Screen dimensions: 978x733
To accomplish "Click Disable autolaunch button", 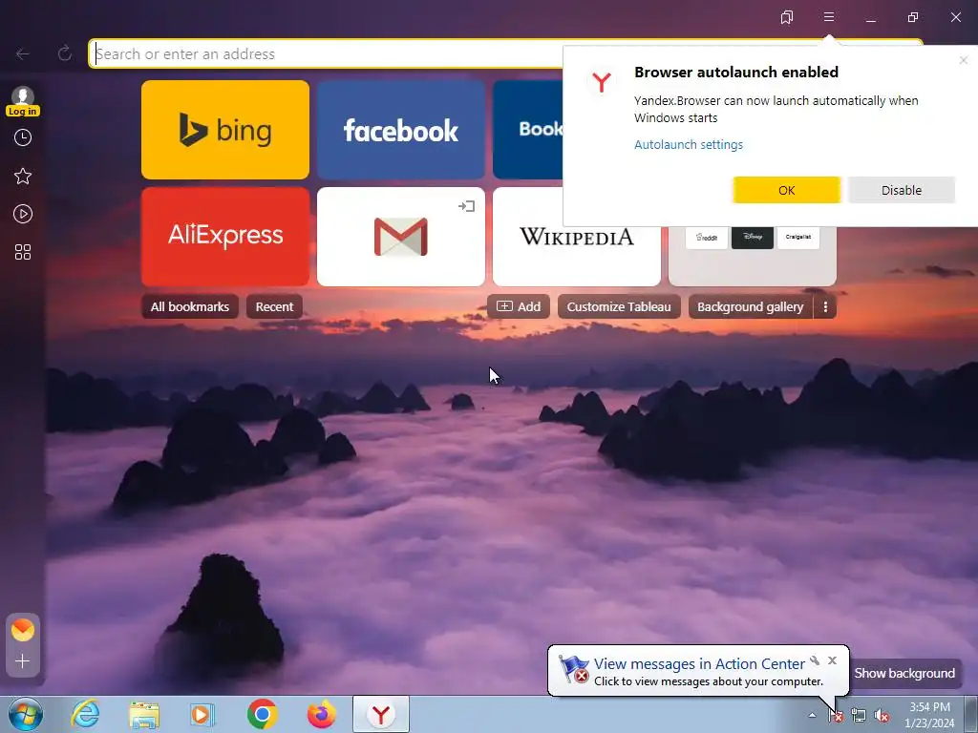I will (902, 190).
